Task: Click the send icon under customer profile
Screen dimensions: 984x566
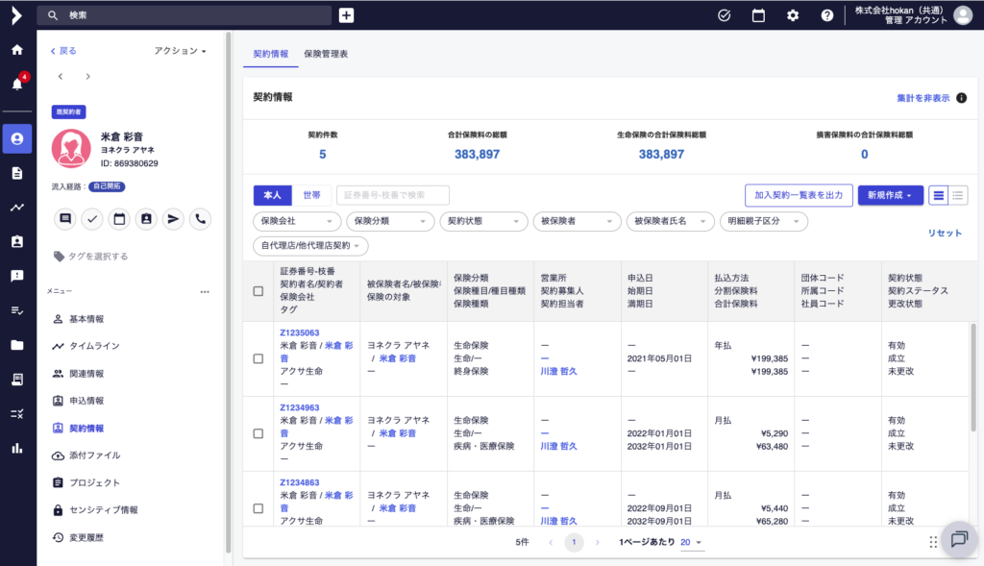Action: click(x=173, y=219)
